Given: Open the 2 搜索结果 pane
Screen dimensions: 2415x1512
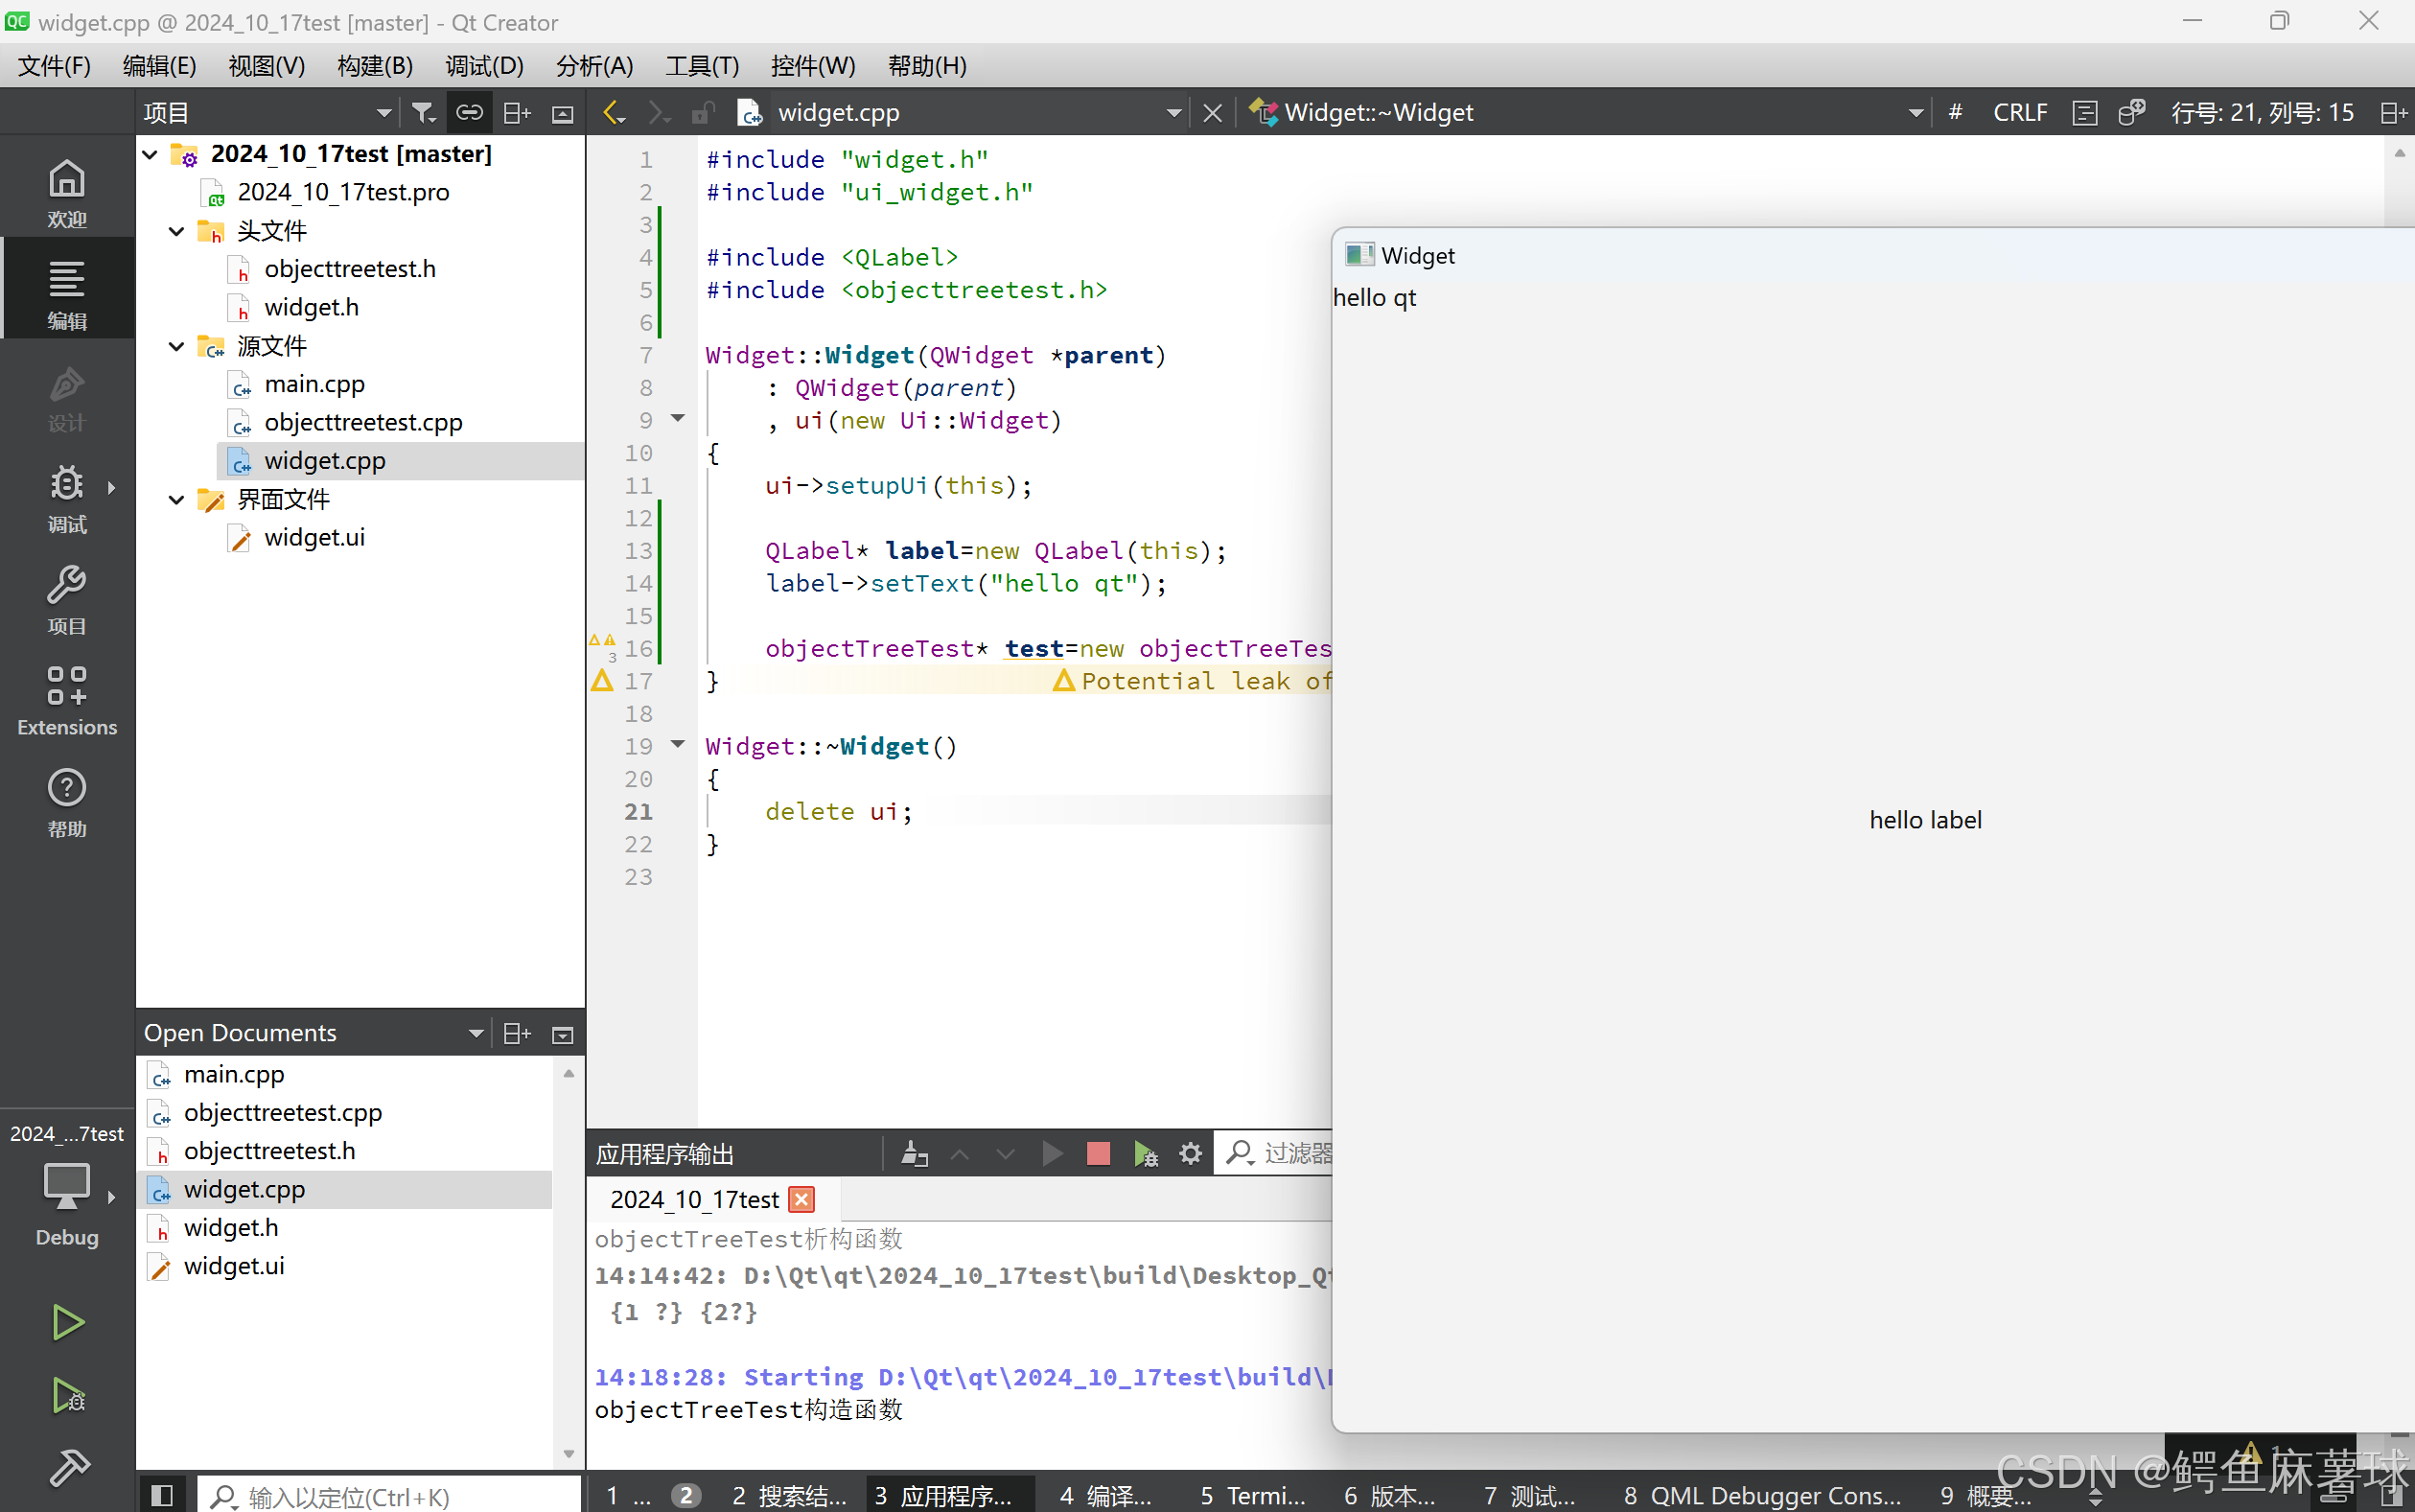Looking at the screenshot, I should [x=789, y=1495].
